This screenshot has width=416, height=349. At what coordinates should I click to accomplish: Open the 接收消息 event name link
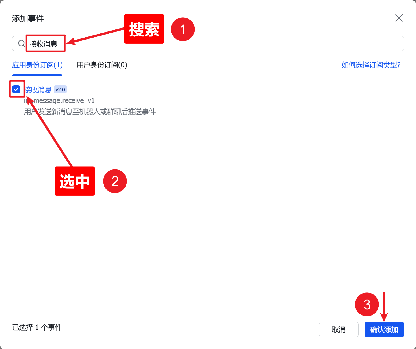[38, 90]
